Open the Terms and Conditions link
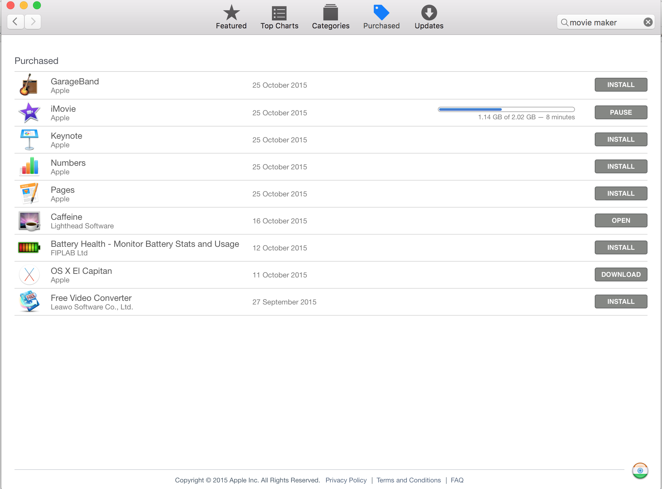This screenshot has height=489, width=662. [x=408, y=480]
